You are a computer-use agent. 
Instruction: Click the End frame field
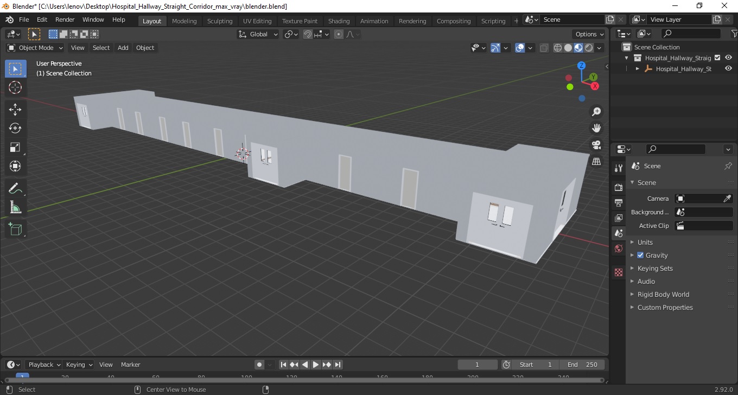pos(582,365)
